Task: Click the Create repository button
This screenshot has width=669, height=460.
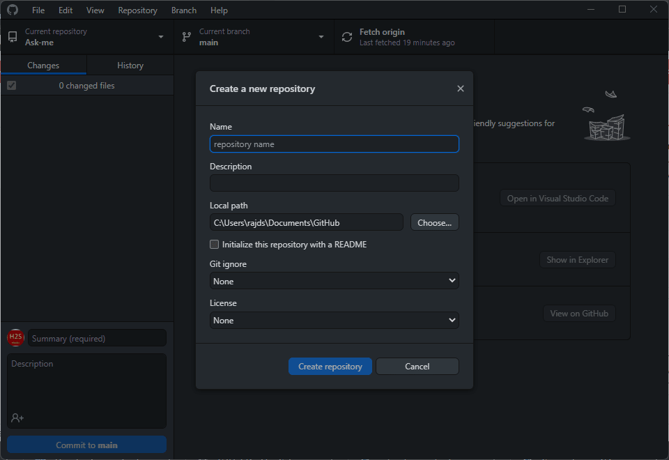Action: (x=330, y=366)
